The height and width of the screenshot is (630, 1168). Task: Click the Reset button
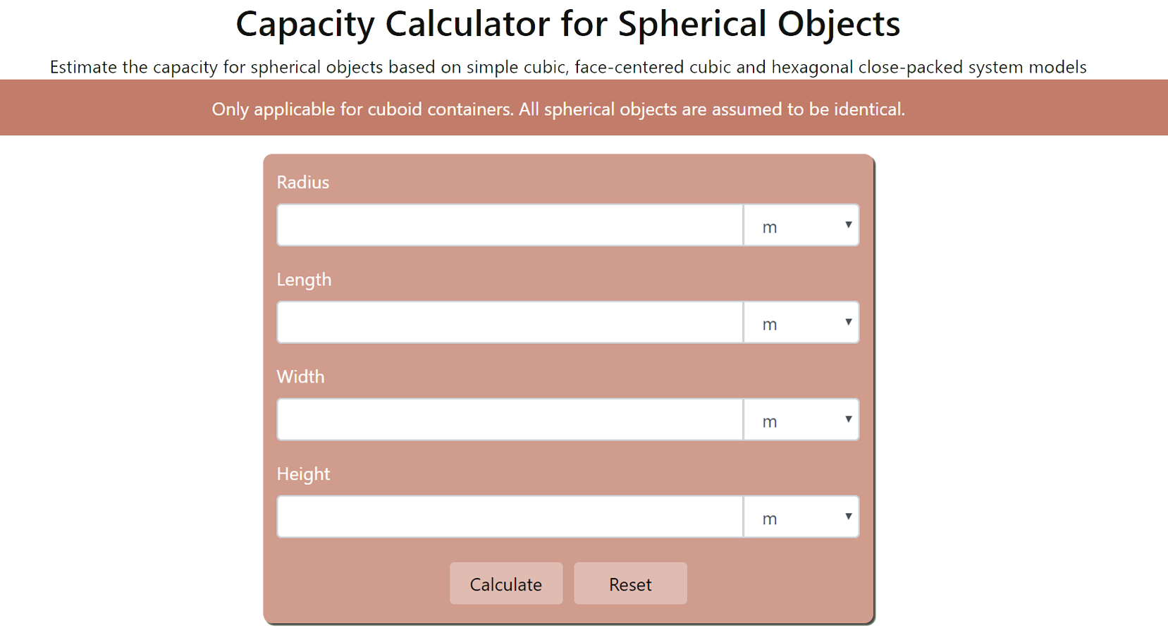[x=630, y=583]
